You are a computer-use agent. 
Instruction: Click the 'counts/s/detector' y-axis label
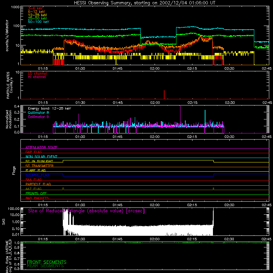[x=7, y=35]
